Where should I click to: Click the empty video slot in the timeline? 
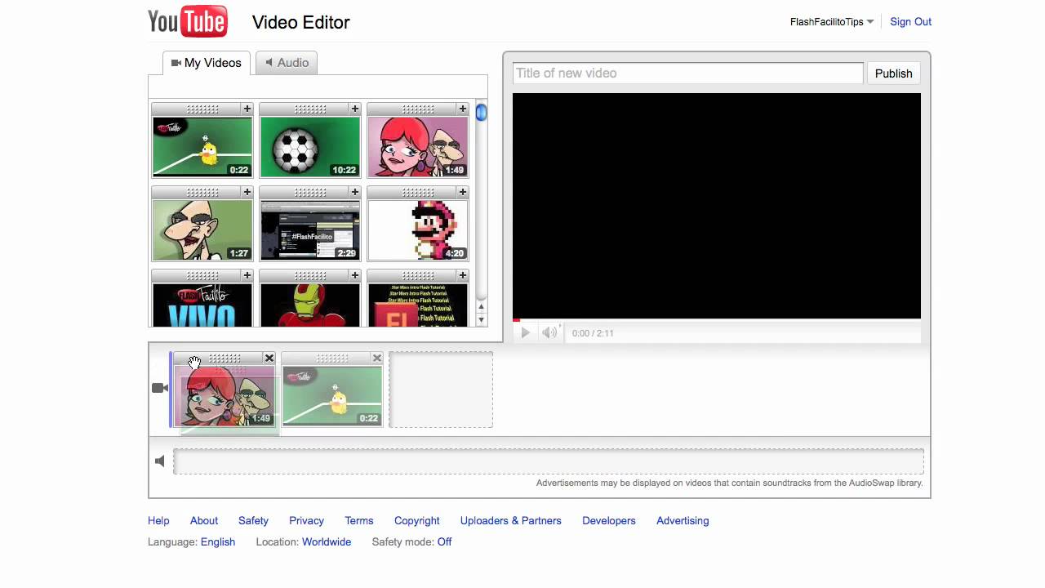tap(441, 390)
